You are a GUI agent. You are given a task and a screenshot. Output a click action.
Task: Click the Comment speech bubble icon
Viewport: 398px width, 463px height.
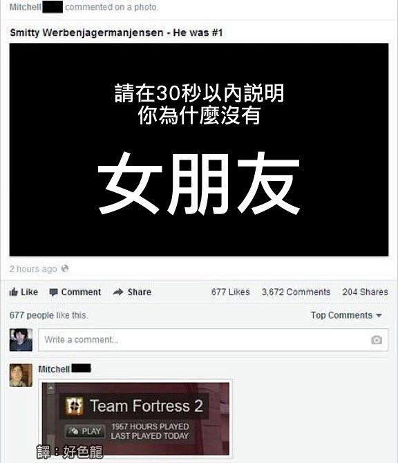(53, 292)
